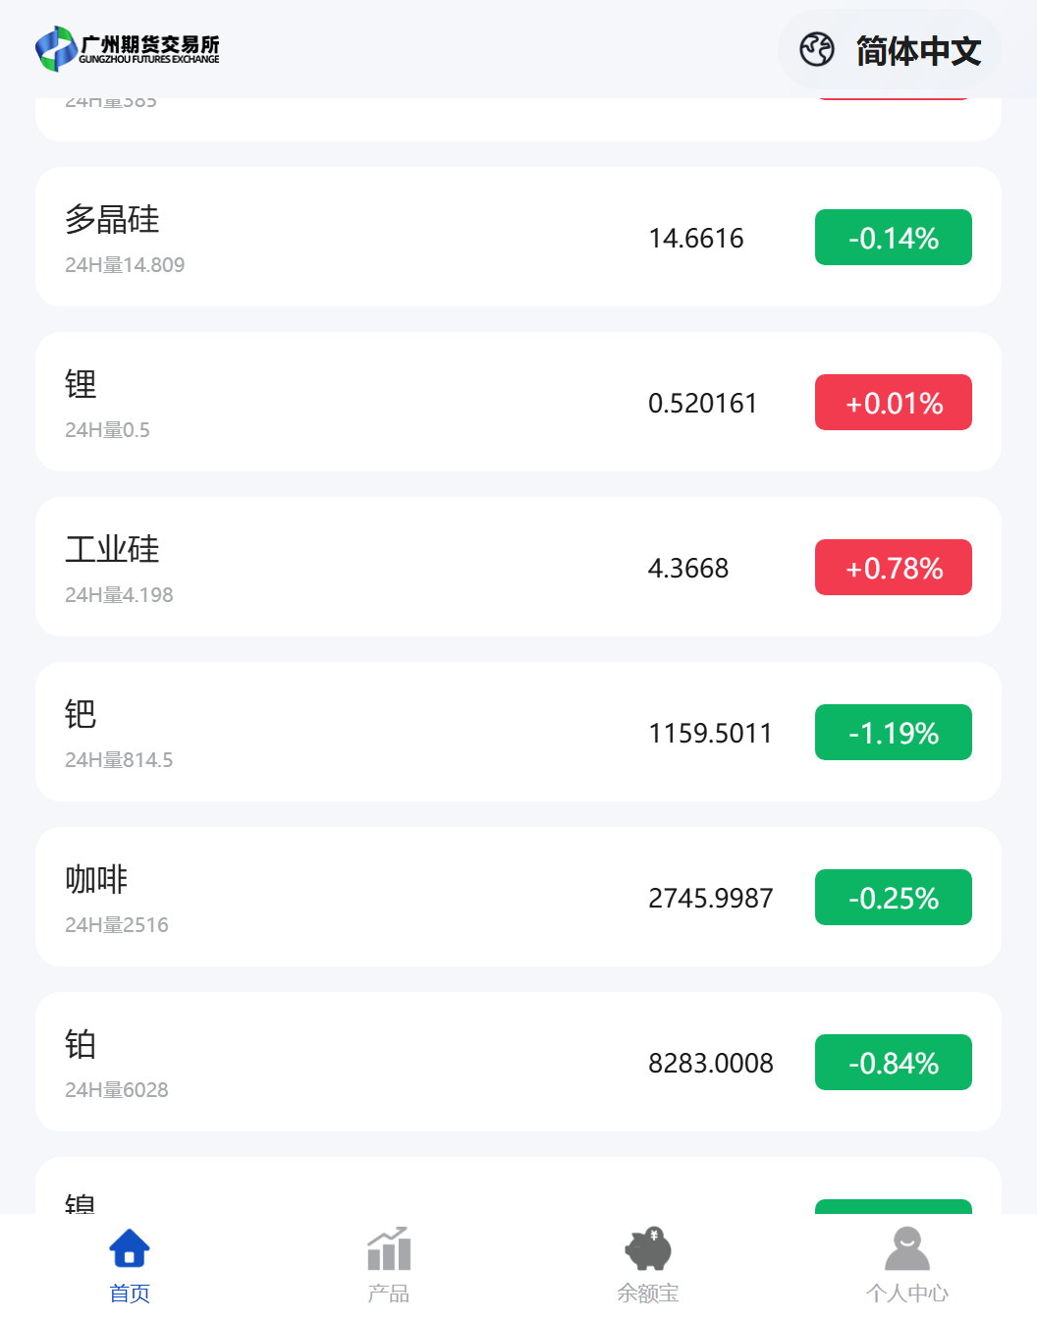Select the 铂 price 8283.0008

point(711,1063)
